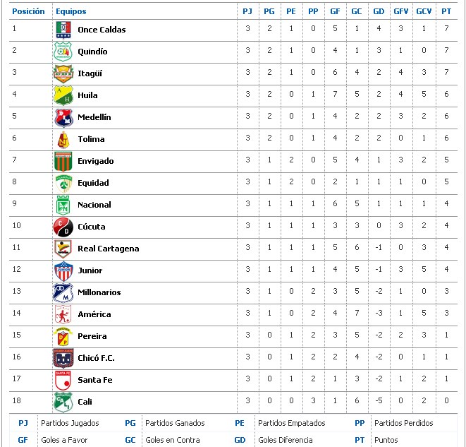Viewport: 466px width, 447px height.
Task: Sort by the PT column header
Action: [446, 11]
